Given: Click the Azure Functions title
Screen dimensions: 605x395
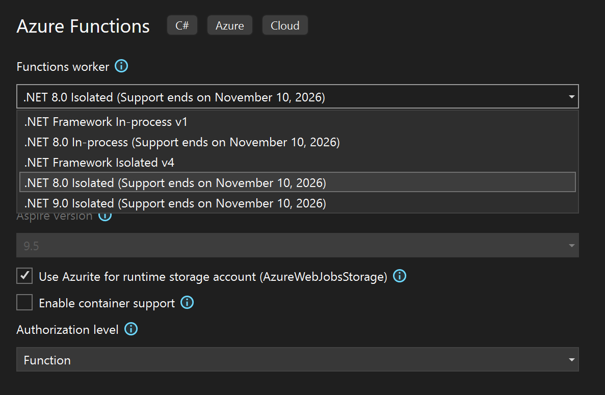Looking at the screenshot, I should click(83, 26).
